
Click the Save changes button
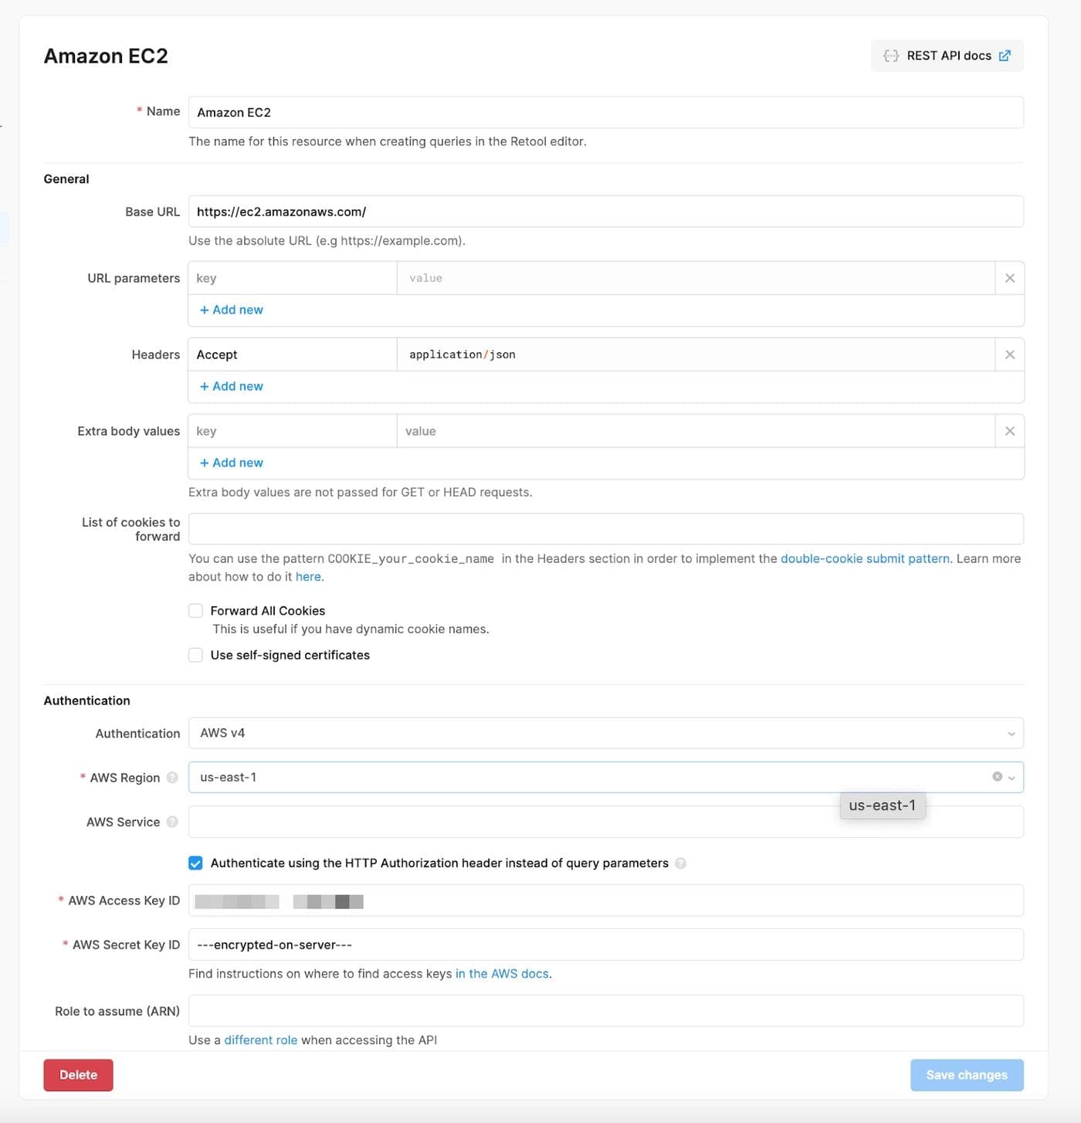967,1074
